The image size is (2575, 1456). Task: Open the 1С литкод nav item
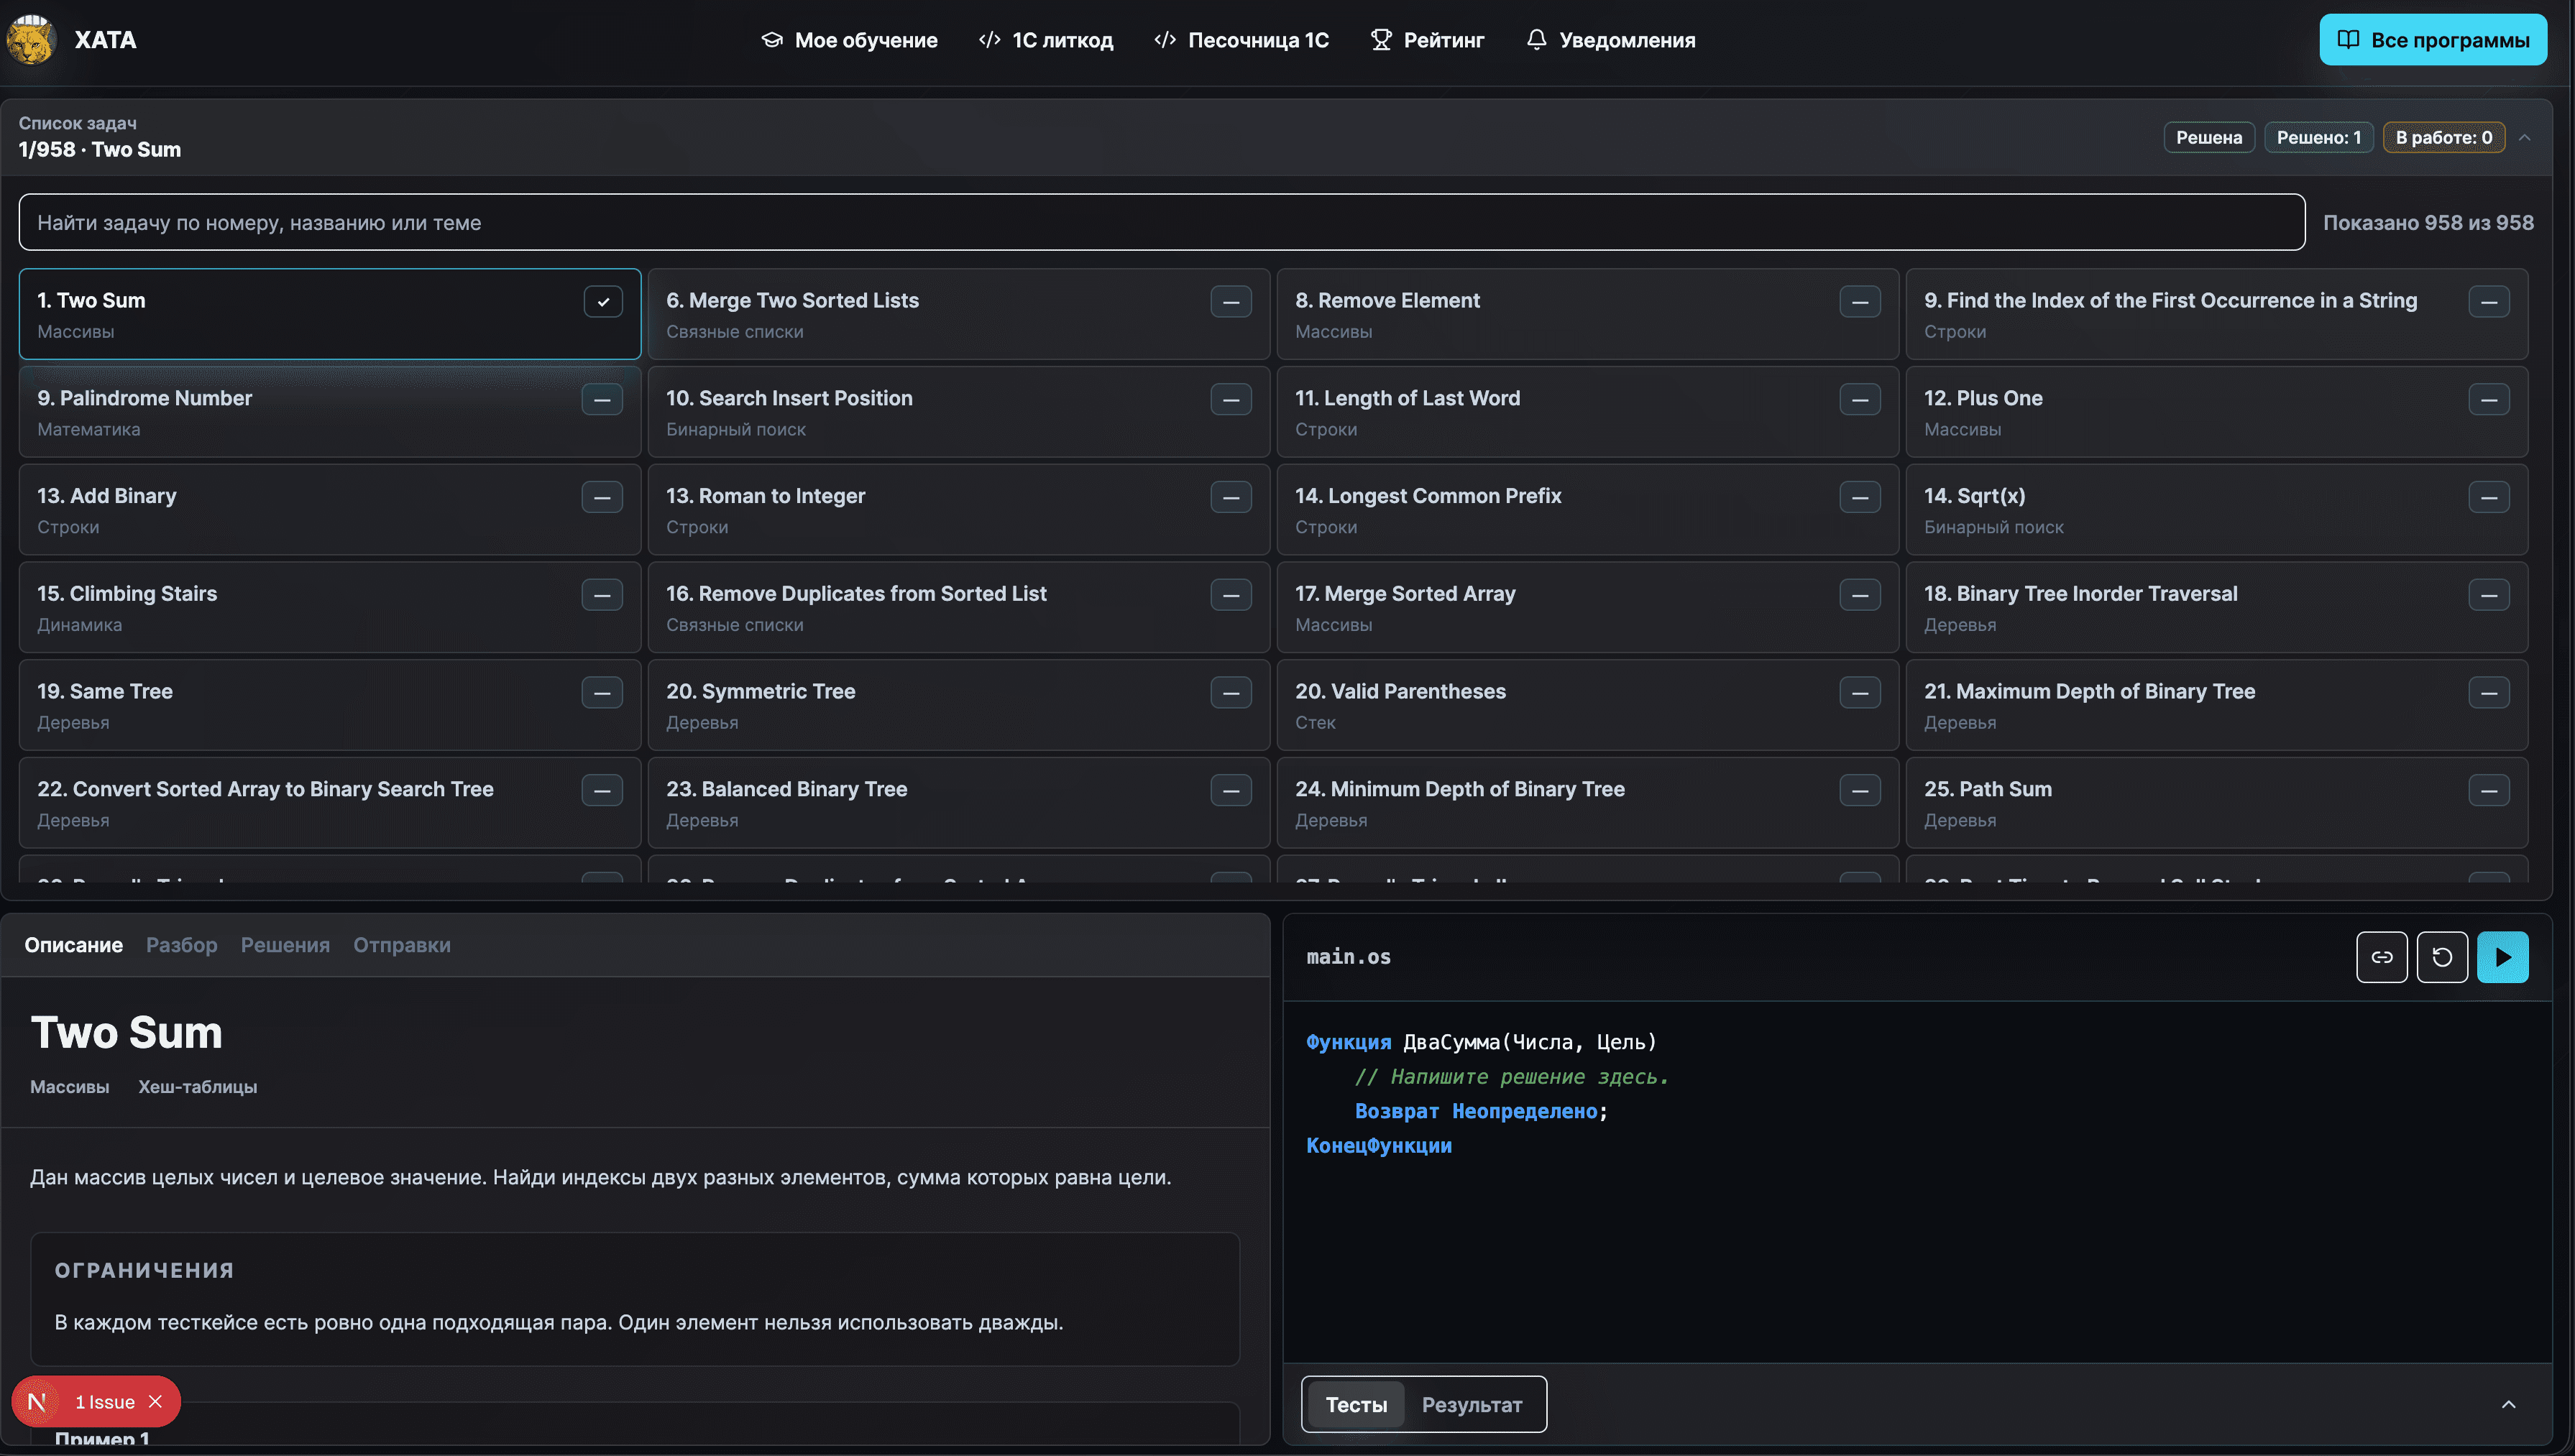point(1046,40)
